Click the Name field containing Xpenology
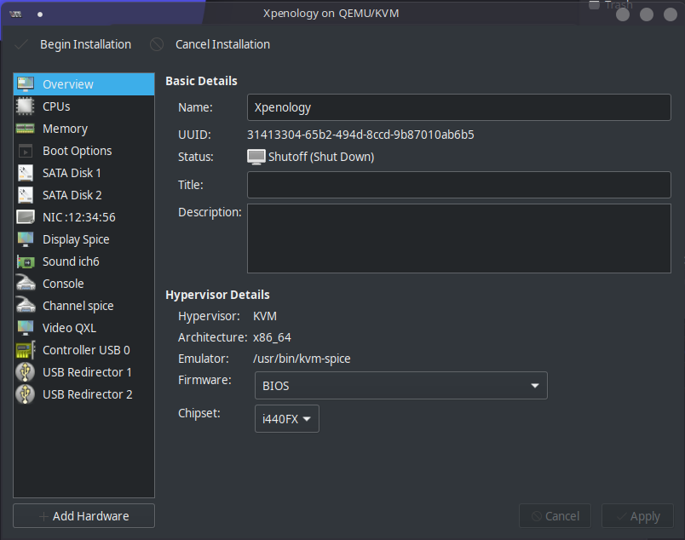The height and width of the screenshot is (540, 685). coord(458,107)
